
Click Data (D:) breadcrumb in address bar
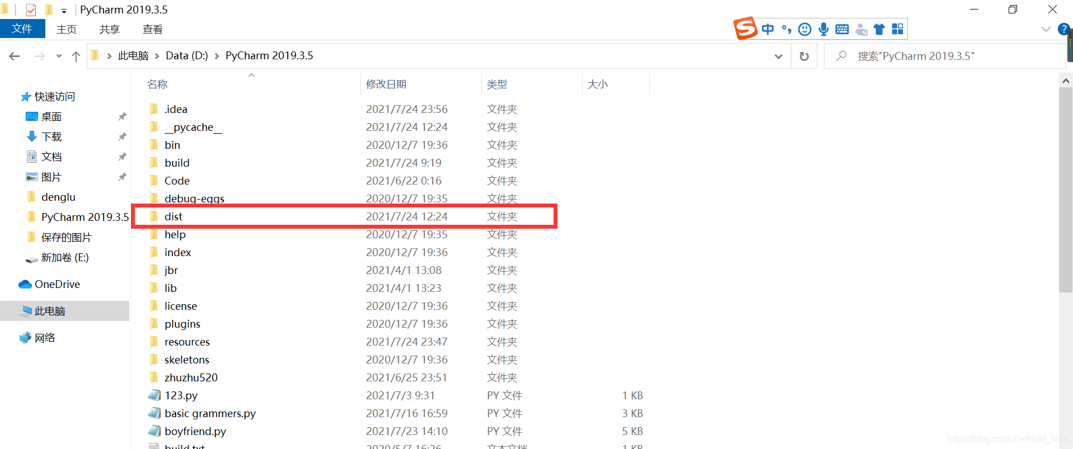tap(187, 56)
